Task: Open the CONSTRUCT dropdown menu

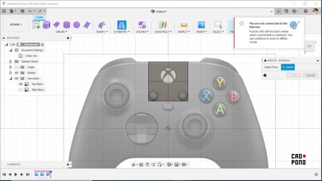Action: click(x=163, y=32)
